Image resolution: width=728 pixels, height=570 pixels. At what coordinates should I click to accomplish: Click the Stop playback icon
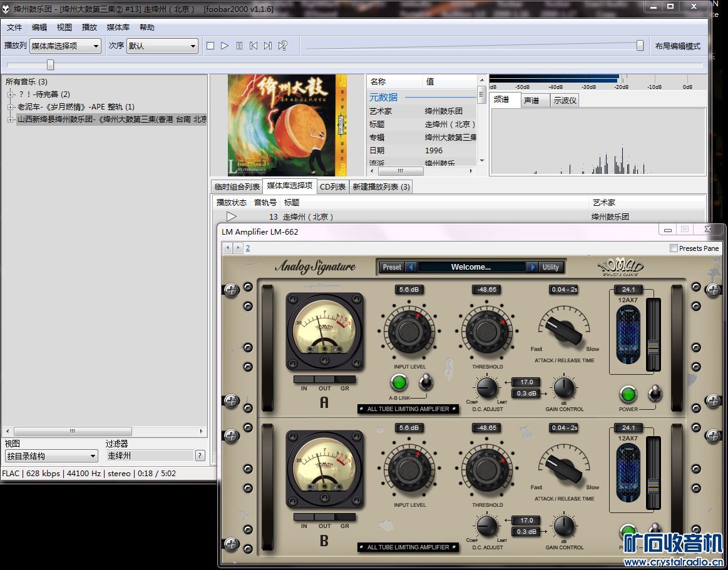pyautogui.click(x=210, y=46)
